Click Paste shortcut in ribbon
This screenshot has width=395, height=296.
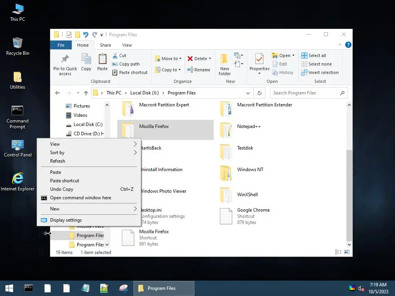pos(130,72)
